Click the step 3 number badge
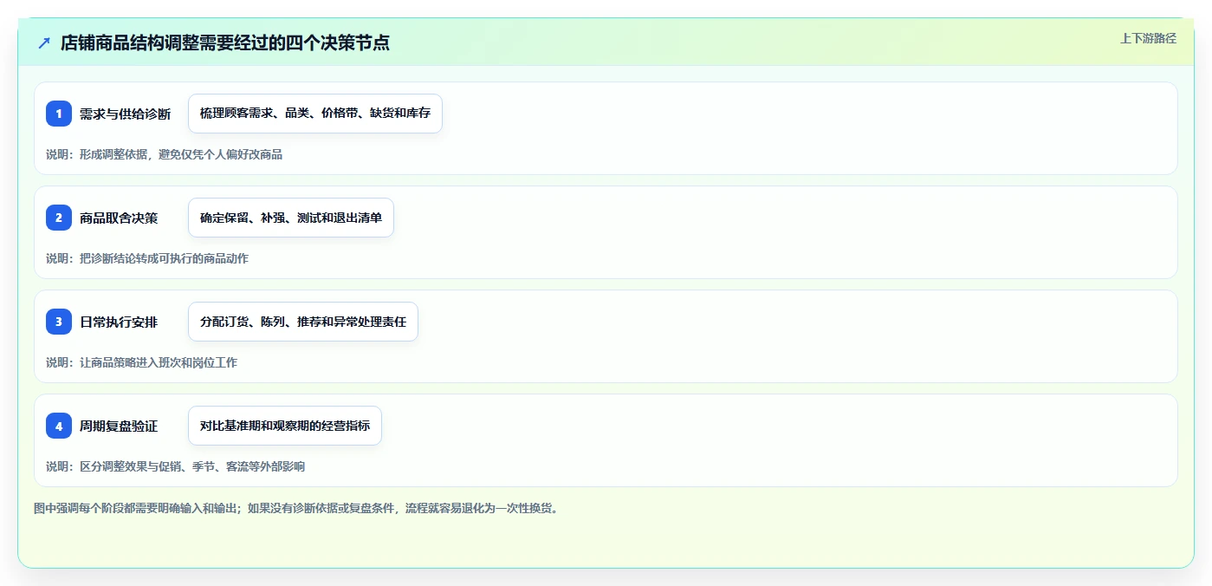Image resolution: width=1212 pixels, height=586 pixels. tap(59, 322)
